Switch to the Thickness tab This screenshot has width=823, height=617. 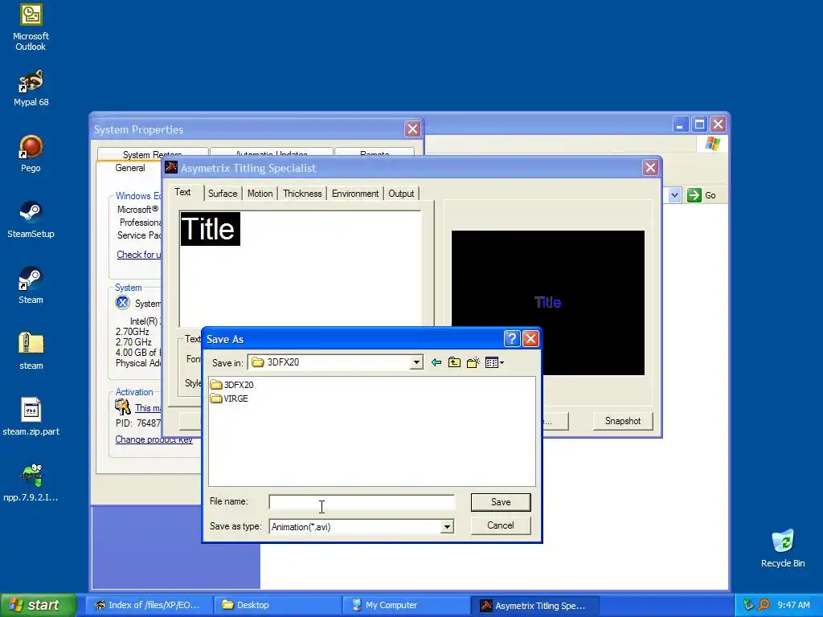coord(302,194)
